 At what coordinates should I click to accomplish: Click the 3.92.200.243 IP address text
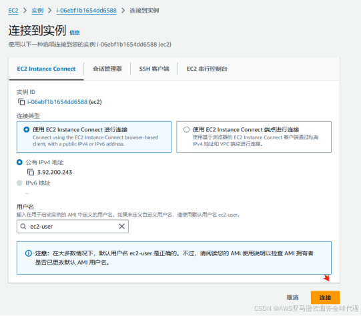pos(55,172)
